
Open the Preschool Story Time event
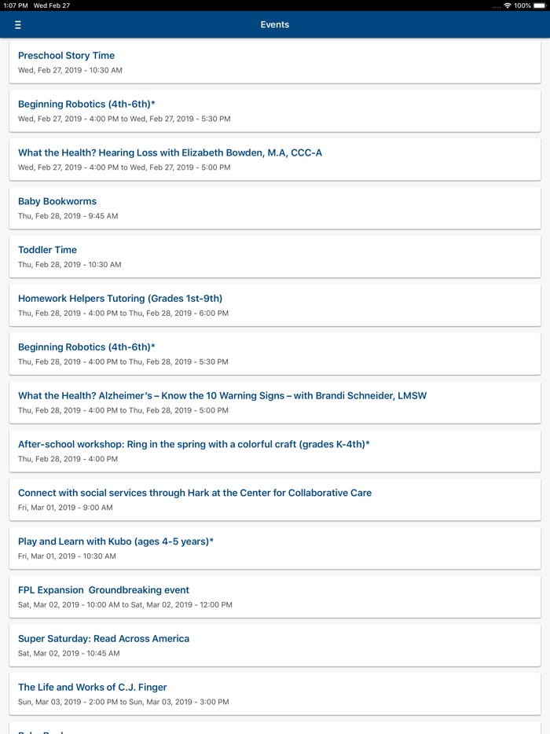(x=275, y=62)
